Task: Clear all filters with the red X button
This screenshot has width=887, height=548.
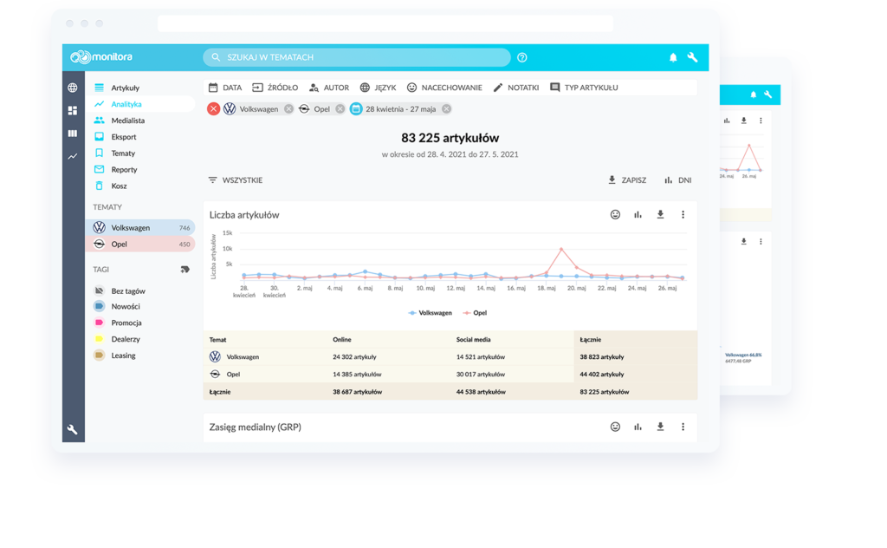Action: (213, 109)
